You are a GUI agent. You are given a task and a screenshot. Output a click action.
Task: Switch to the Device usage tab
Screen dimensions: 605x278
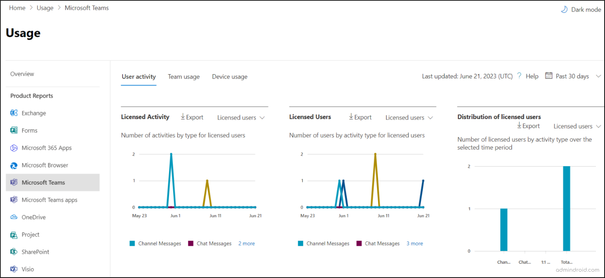229,77
